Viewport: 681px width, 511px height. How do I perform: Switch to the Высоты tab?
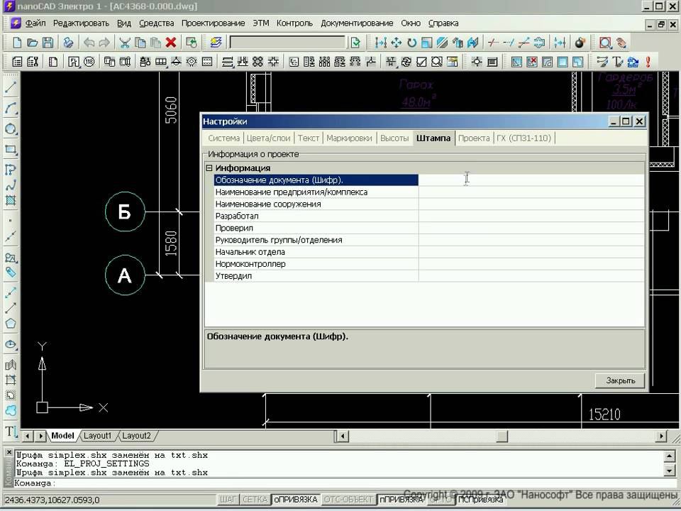point(394,138)
